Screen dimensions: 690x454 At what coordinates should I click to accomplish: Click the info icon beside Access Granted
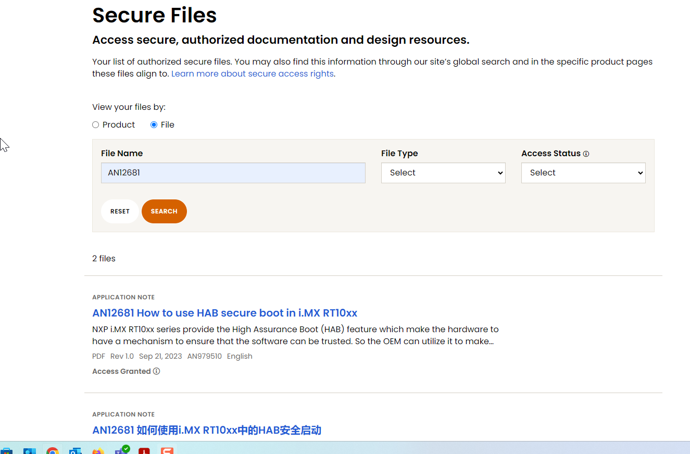point(156,371)
